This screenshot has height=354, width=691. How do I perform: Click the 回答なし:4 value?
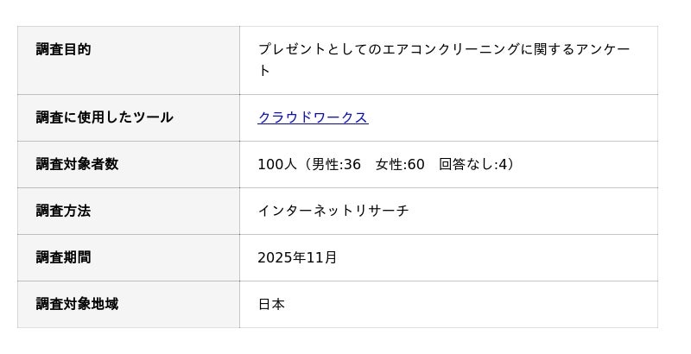click(474, 164)
